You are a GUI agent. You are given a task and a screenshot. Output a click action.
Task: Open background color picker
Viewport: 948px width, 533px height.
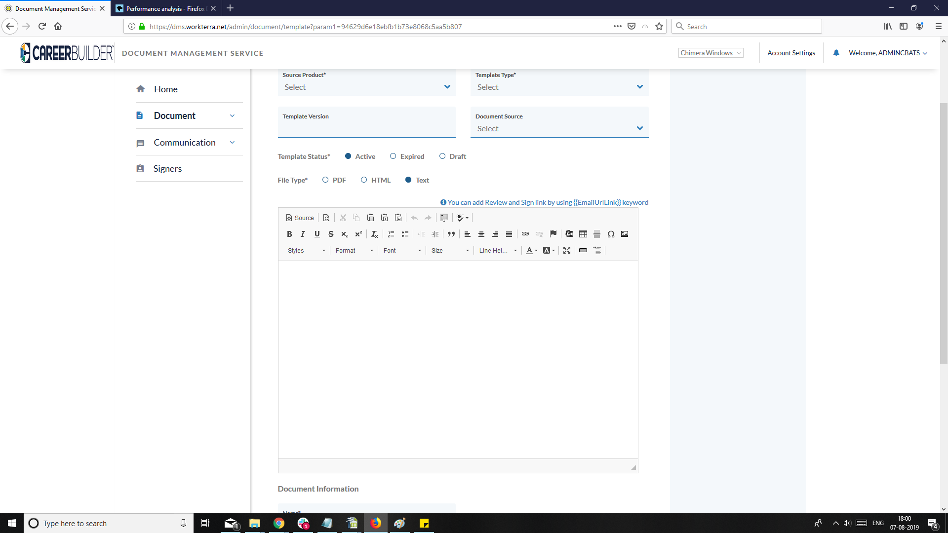point(549,251)
